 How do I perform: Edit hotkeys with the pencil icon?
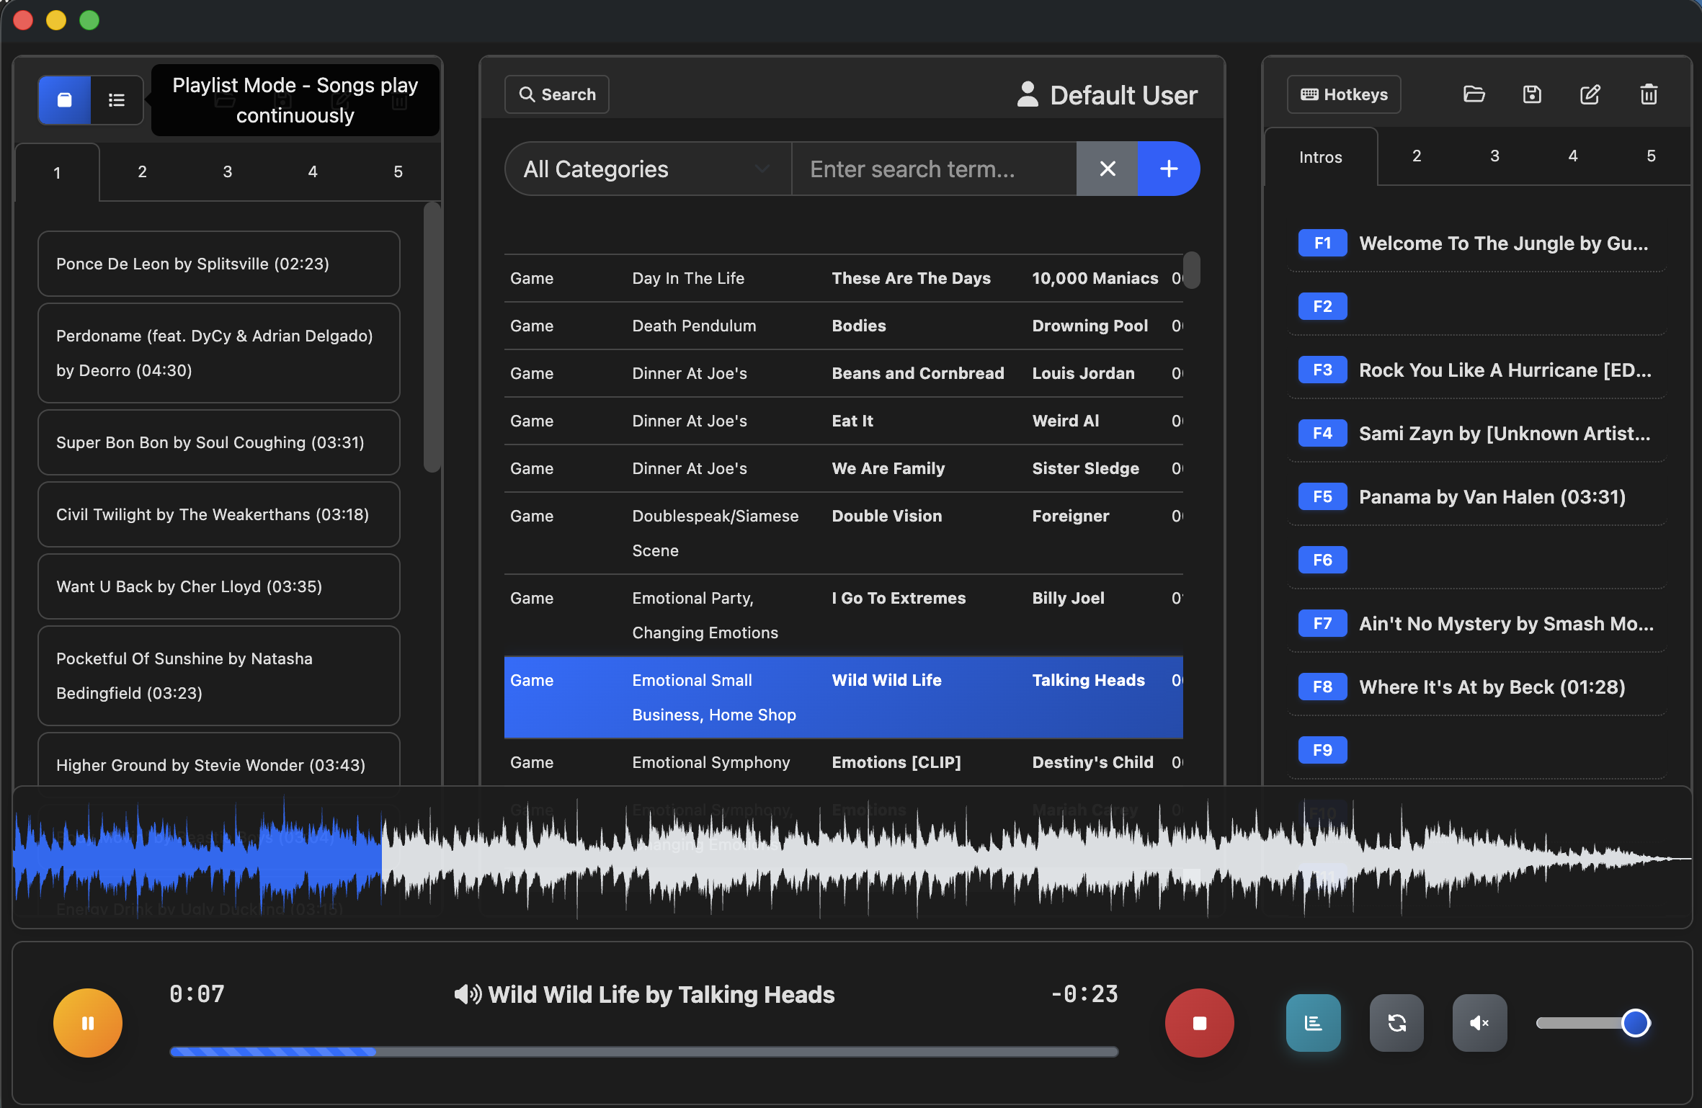coord(1590,94)
